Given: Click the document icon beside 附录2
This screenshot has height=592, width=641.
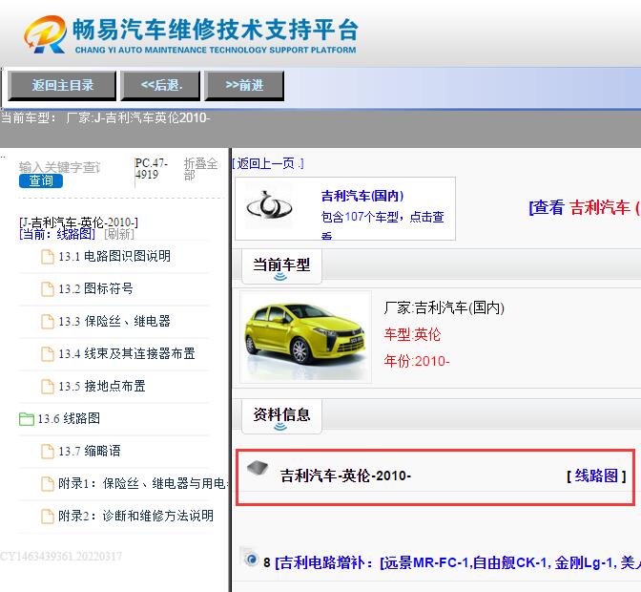Looking at the screenshot, I should (x=48, y=517).
